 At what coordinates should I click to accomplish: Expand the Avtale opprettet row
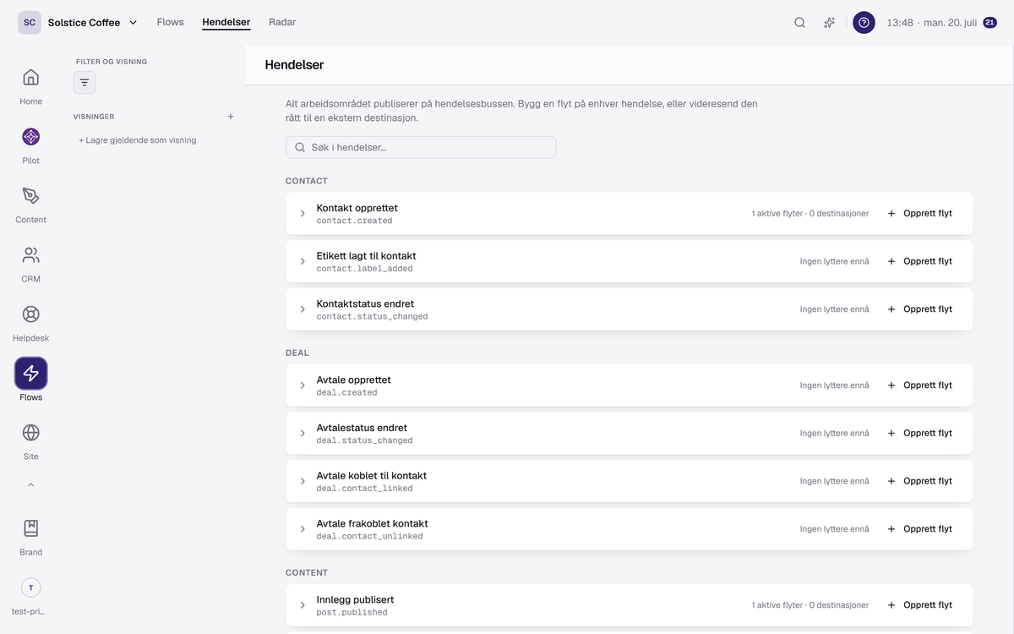pos(303,385)
